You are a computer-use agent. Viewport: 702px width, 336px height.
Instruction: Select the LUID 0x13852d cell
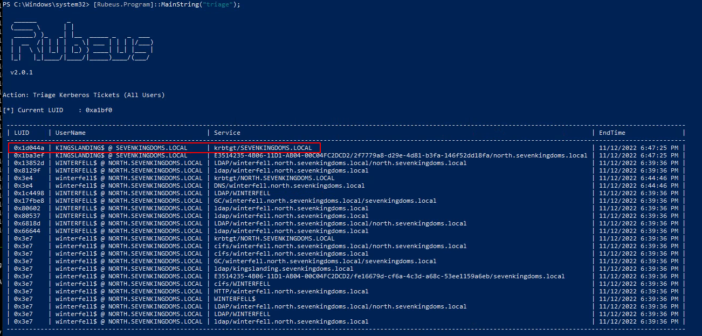[29, 163]
